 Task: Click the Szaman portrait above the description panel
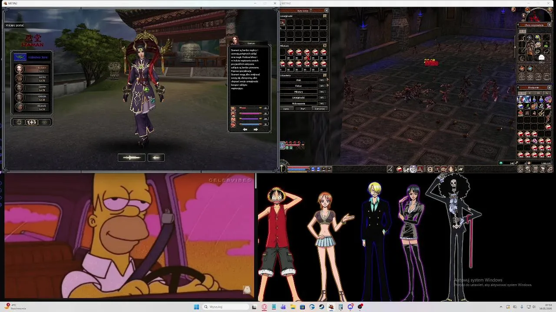(x=235, y=41)
